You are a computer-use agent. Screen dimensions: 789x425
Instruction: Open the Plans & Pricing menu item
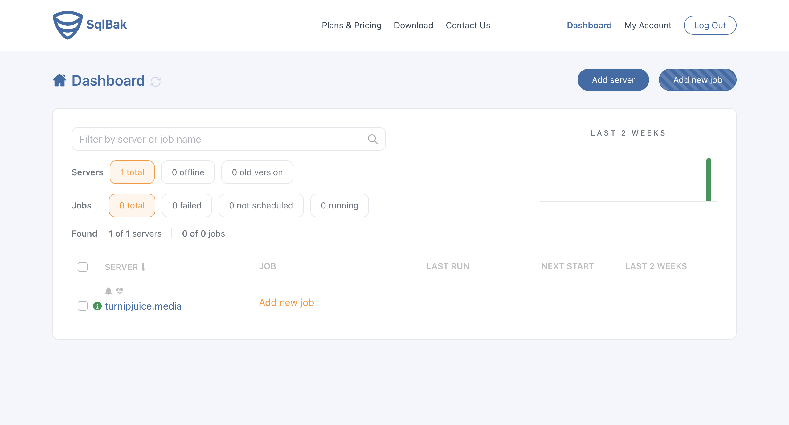[351, 25]
